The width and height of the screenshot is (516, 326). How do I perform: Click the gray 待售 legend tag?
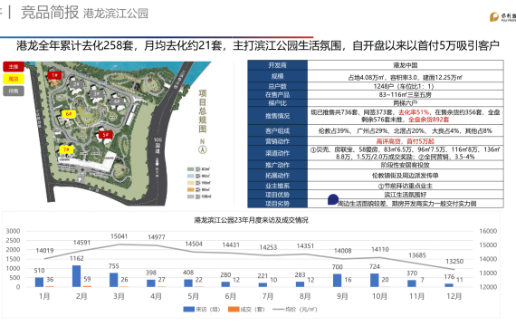[14, 91]
